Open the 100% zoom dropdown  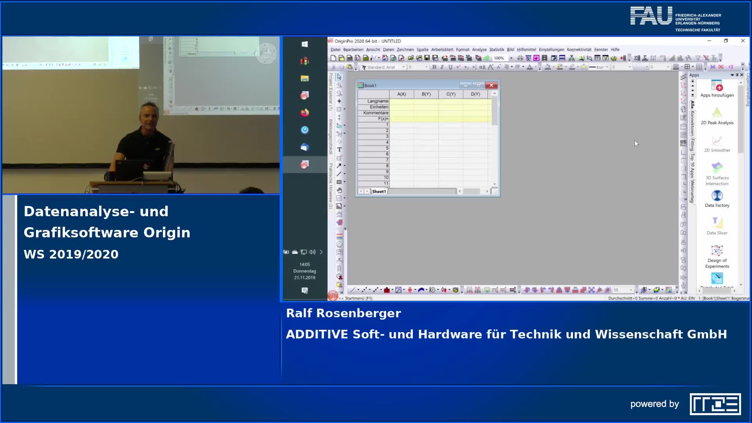511,58
